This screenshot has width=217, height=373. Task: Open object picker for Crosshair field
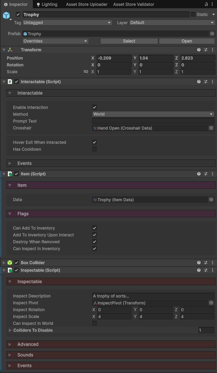[x=211, y=128]
